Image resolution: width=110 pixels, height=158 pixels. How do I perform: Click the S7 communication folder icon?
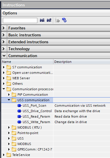[9, 67]
